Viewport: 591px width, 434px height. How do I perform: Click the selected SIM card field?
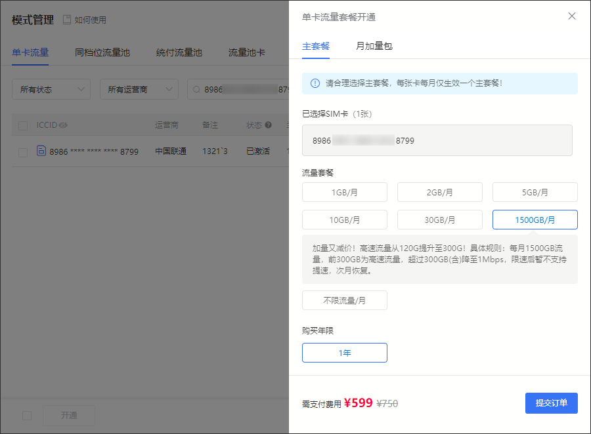pos(437,140)
